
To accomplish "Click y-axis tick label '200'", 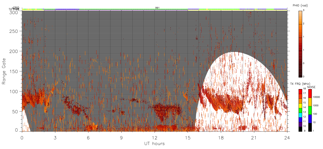I will tap(14, 51).
